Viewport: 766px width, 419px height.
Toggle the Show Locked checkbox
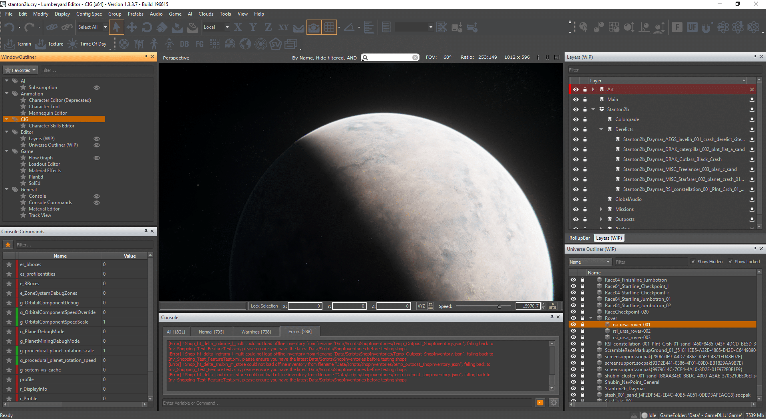(x=730, y=262)
